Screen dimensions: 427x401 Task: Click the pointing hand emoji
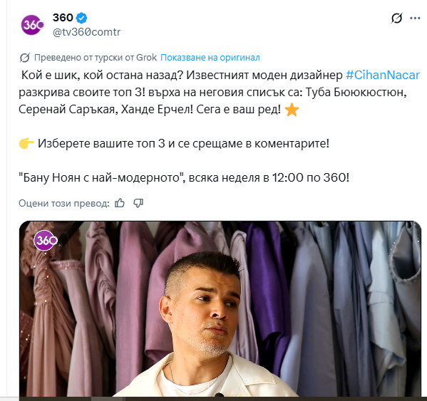coord(26,144)
